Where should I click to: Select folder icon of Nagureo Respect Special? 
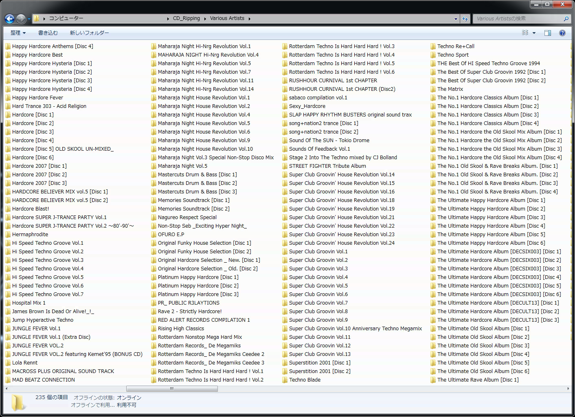click(154, 217)
